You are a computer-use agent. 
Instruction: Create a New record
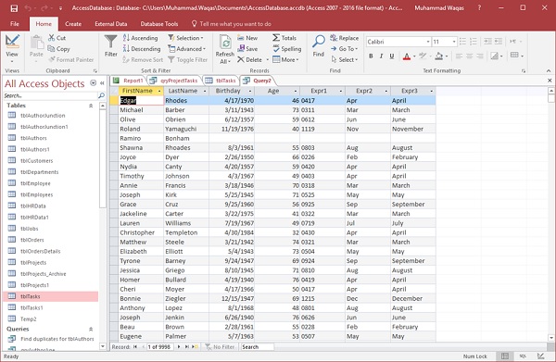coord(247,38)
